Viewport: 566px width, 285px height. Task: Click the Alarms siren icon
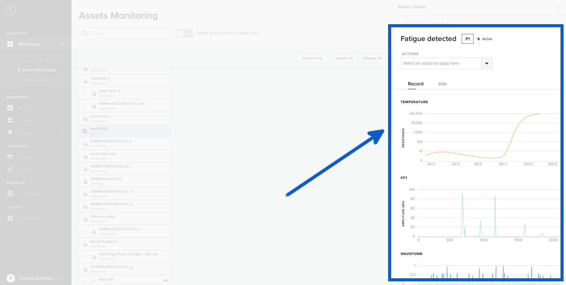point(10,132)
